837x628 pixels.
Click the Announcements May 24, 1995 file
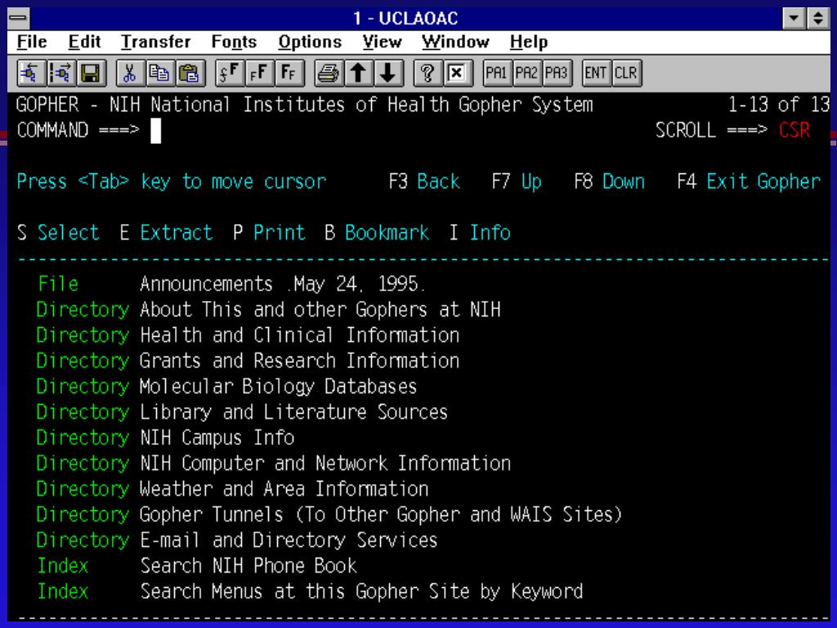click(x=282, y=284)
